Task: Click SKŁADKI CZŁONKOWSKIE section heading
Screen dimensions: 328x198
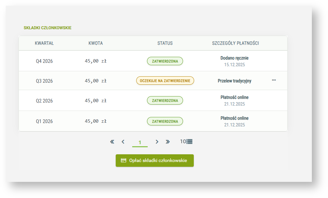Action: (x=47, y=28)
